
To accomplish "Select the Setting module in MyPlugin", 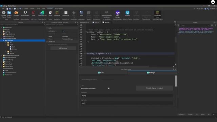I will (x=12, y=53).
